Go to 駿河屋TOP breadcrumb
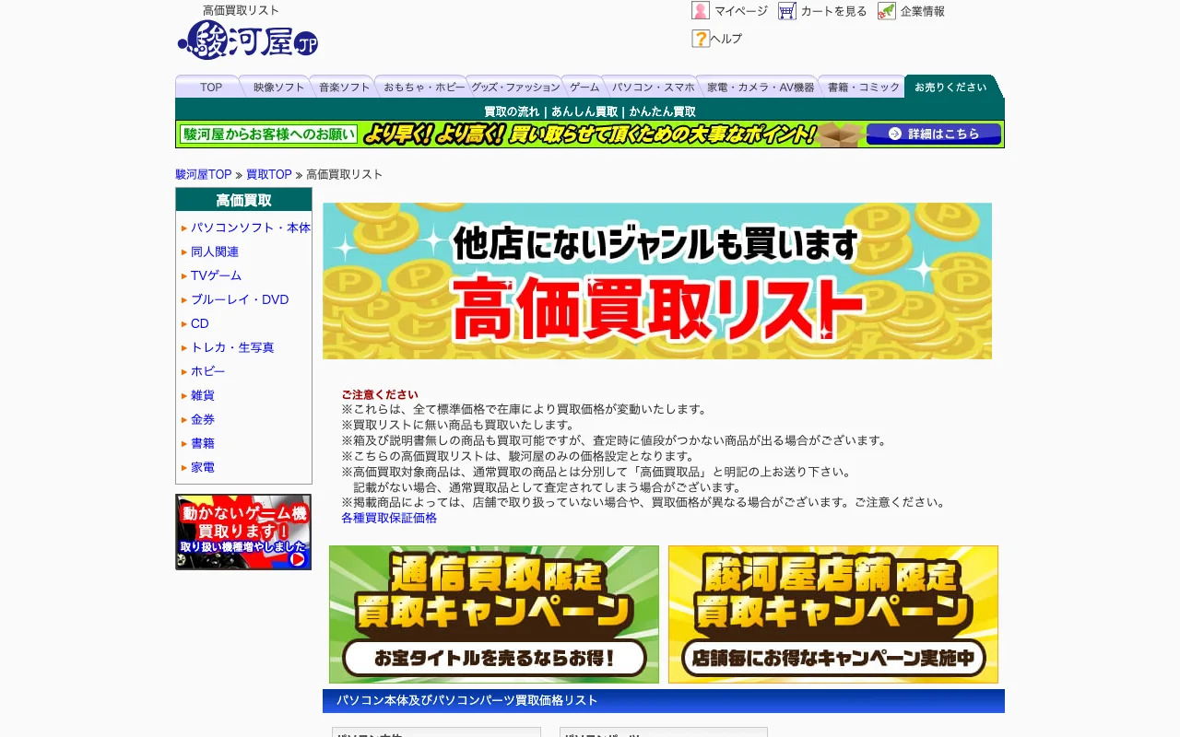 [204, 174]
